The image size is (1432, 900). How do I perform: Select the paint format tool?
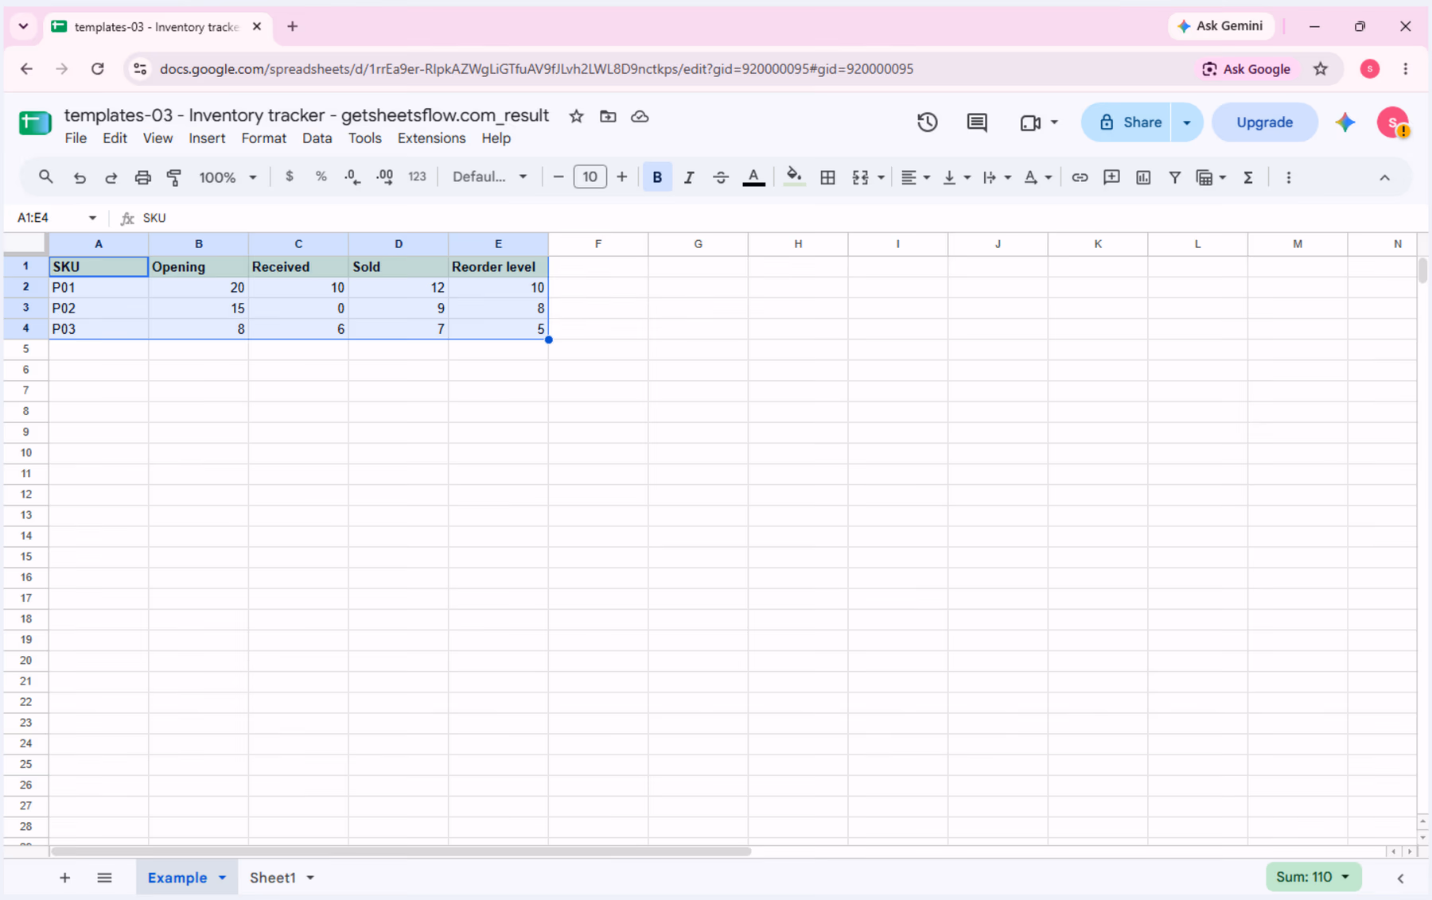174,177
